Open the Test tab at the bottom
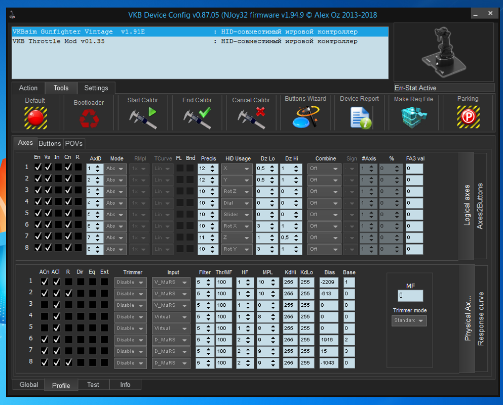This screenshot has width=503, height=405. [x=93, y=384]
